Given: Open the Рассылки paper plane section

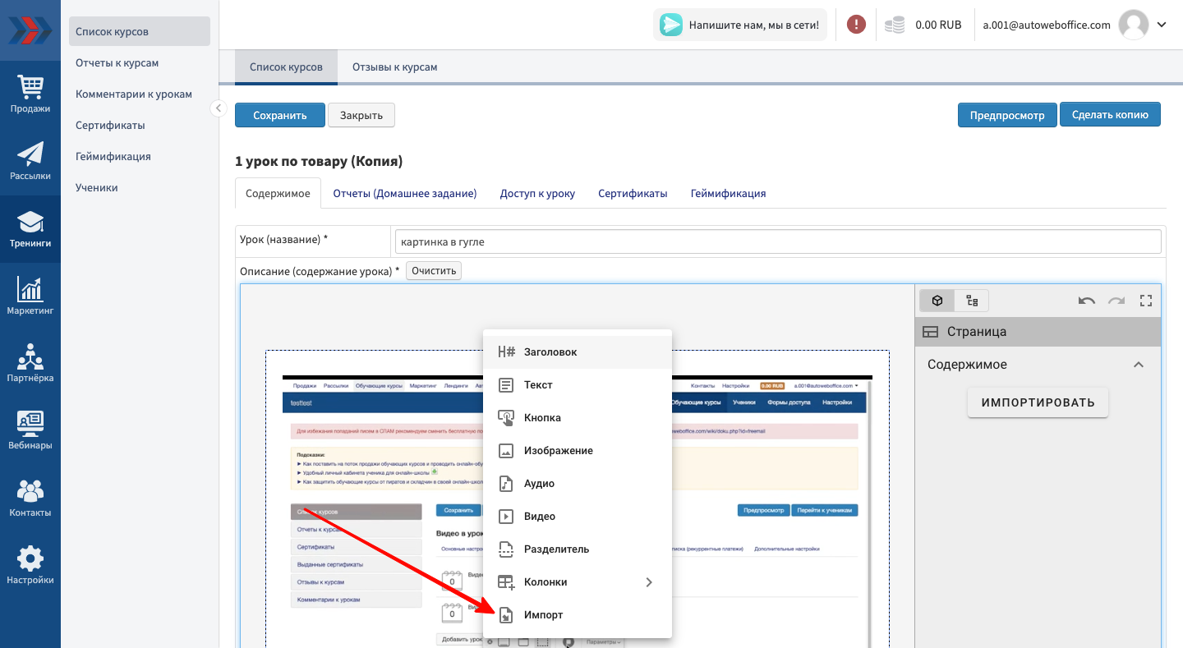Looking at the screenshot, I should tap(30, 160).
